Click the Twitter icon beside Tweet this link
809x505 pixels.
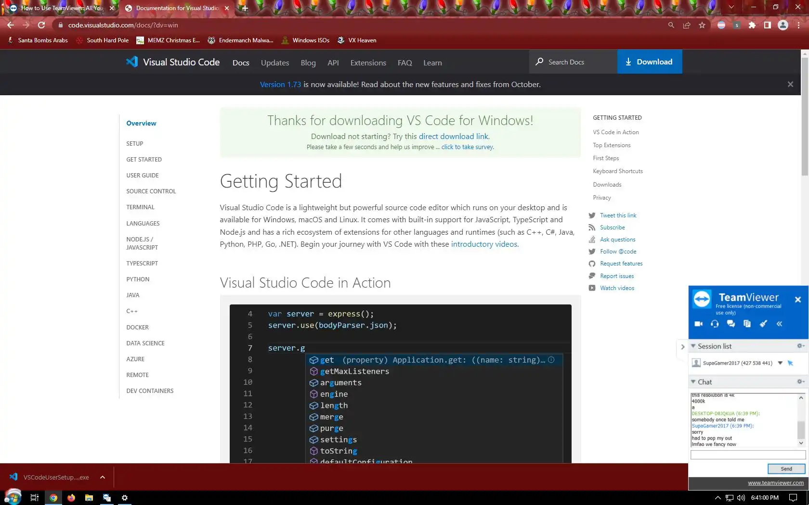point(592,215)
